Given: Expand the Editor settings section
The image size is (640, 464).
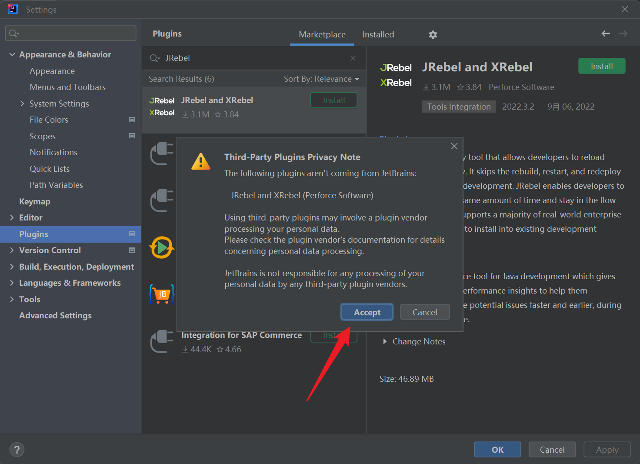Looking at the screenshot, I should coord(12,217).
